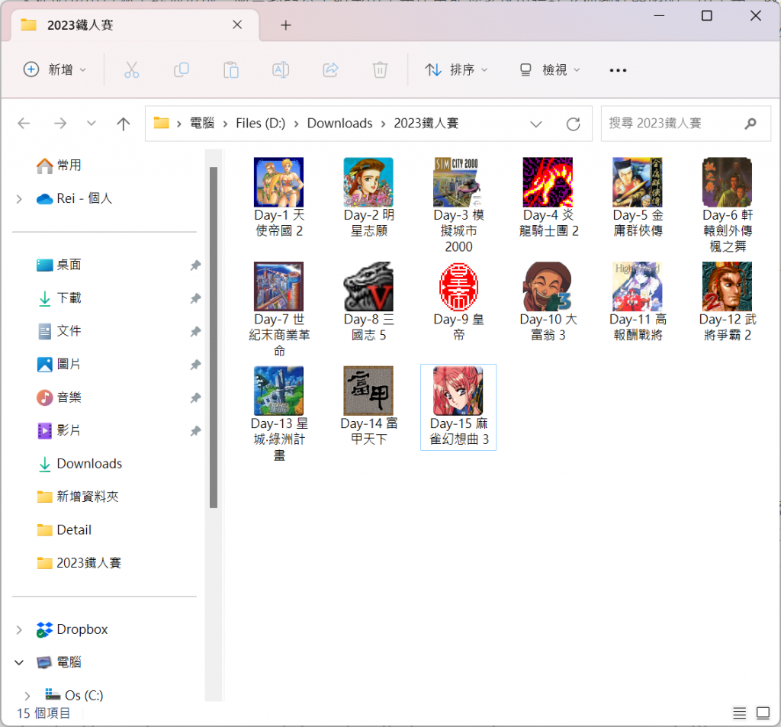
Task: Expand the Os (C:) drive node
Action: pyautogui.click(x=27, y=696)
